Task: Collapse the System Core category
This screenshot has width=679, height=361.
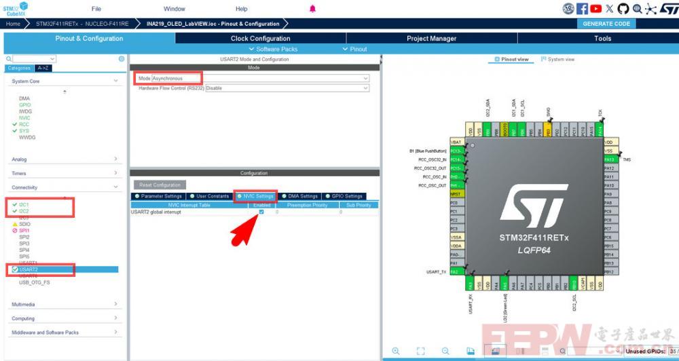Action: click(115, 81)
